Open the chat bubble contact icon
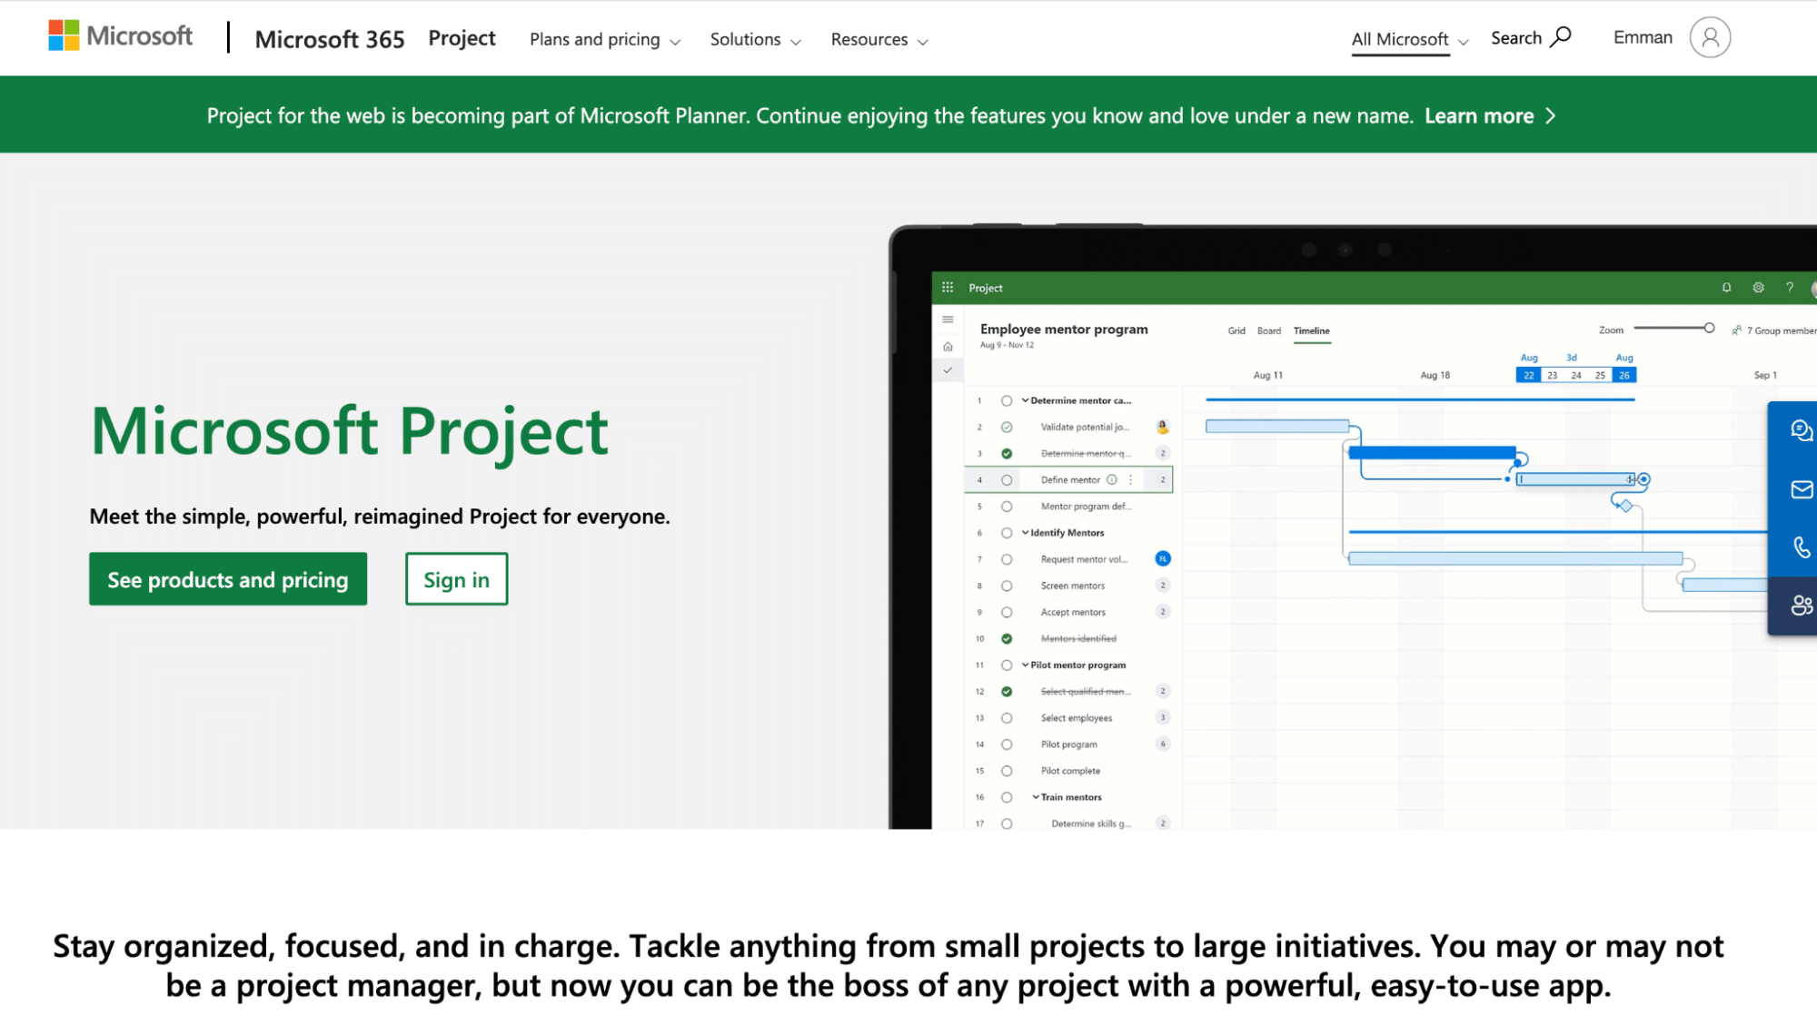Image resolution: width=1817 pixels, height=1025 pixels. [1801, 430]
